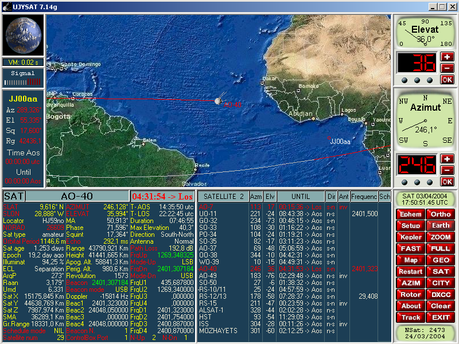Image resolution: width=459 pixels, height=344 pixels.
Task: Click the Lagos city marker on map
Action: pyautogui.click(x=341, y=114)
